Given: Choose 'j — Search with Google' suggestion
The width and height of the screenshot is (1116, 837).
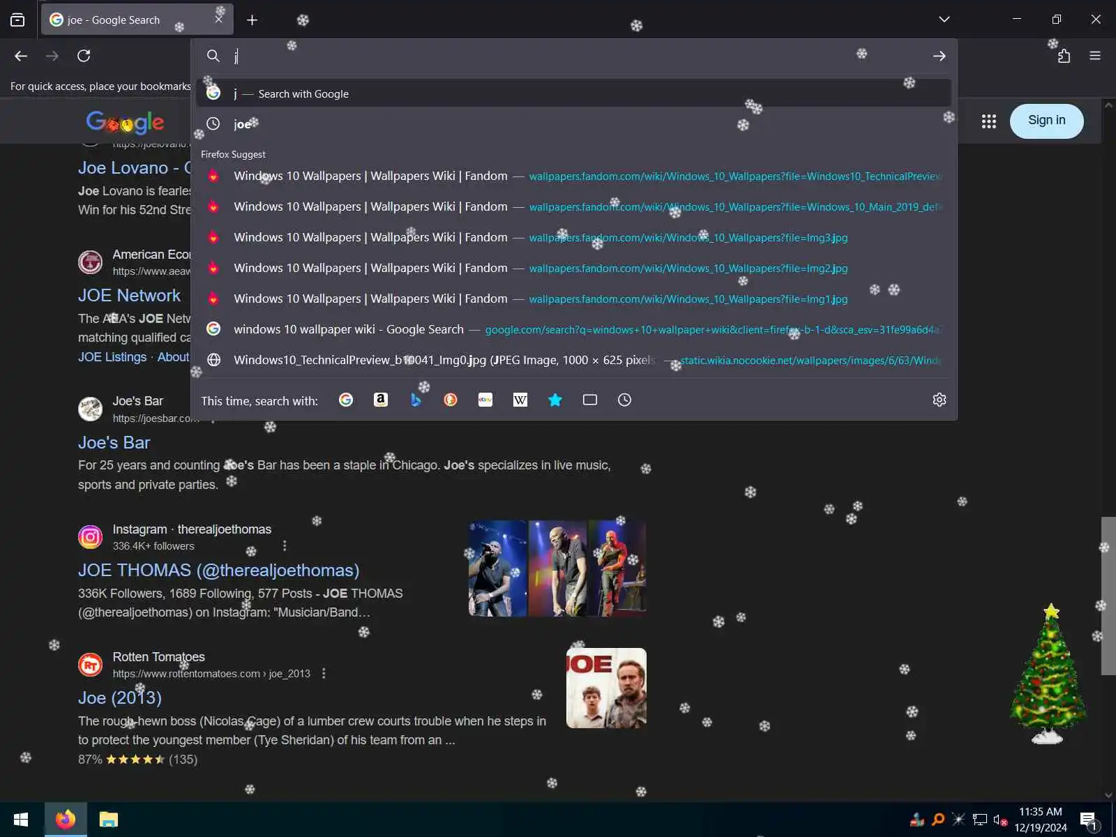Looking at the screenshot, I should point(573,93).
